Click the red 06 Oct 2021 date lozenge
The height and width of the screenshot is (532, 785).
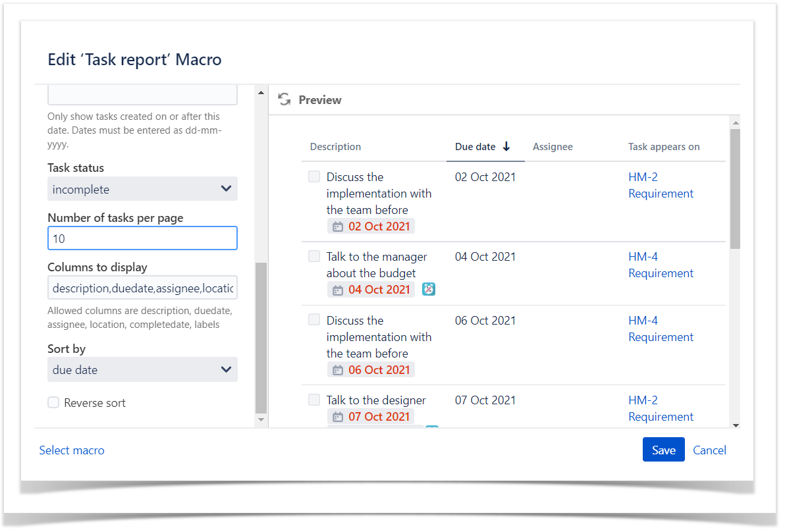pos(371,370)
